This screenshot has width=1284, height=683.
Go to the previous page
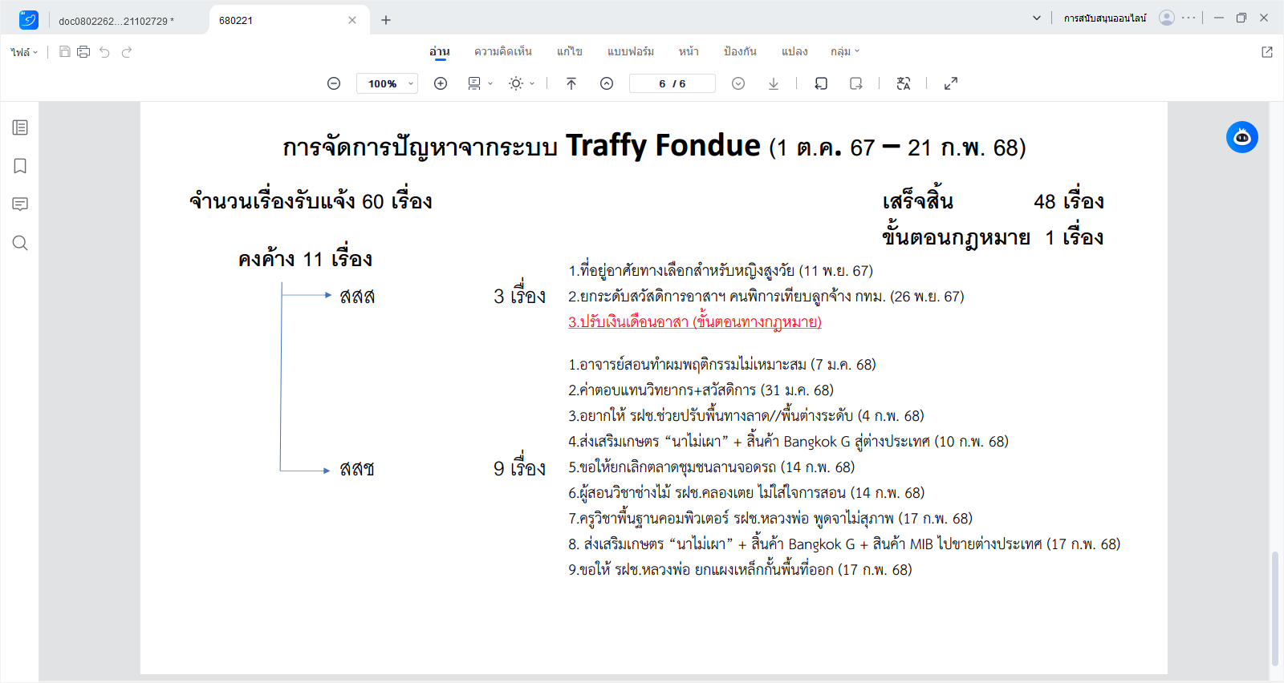point(607,83)
